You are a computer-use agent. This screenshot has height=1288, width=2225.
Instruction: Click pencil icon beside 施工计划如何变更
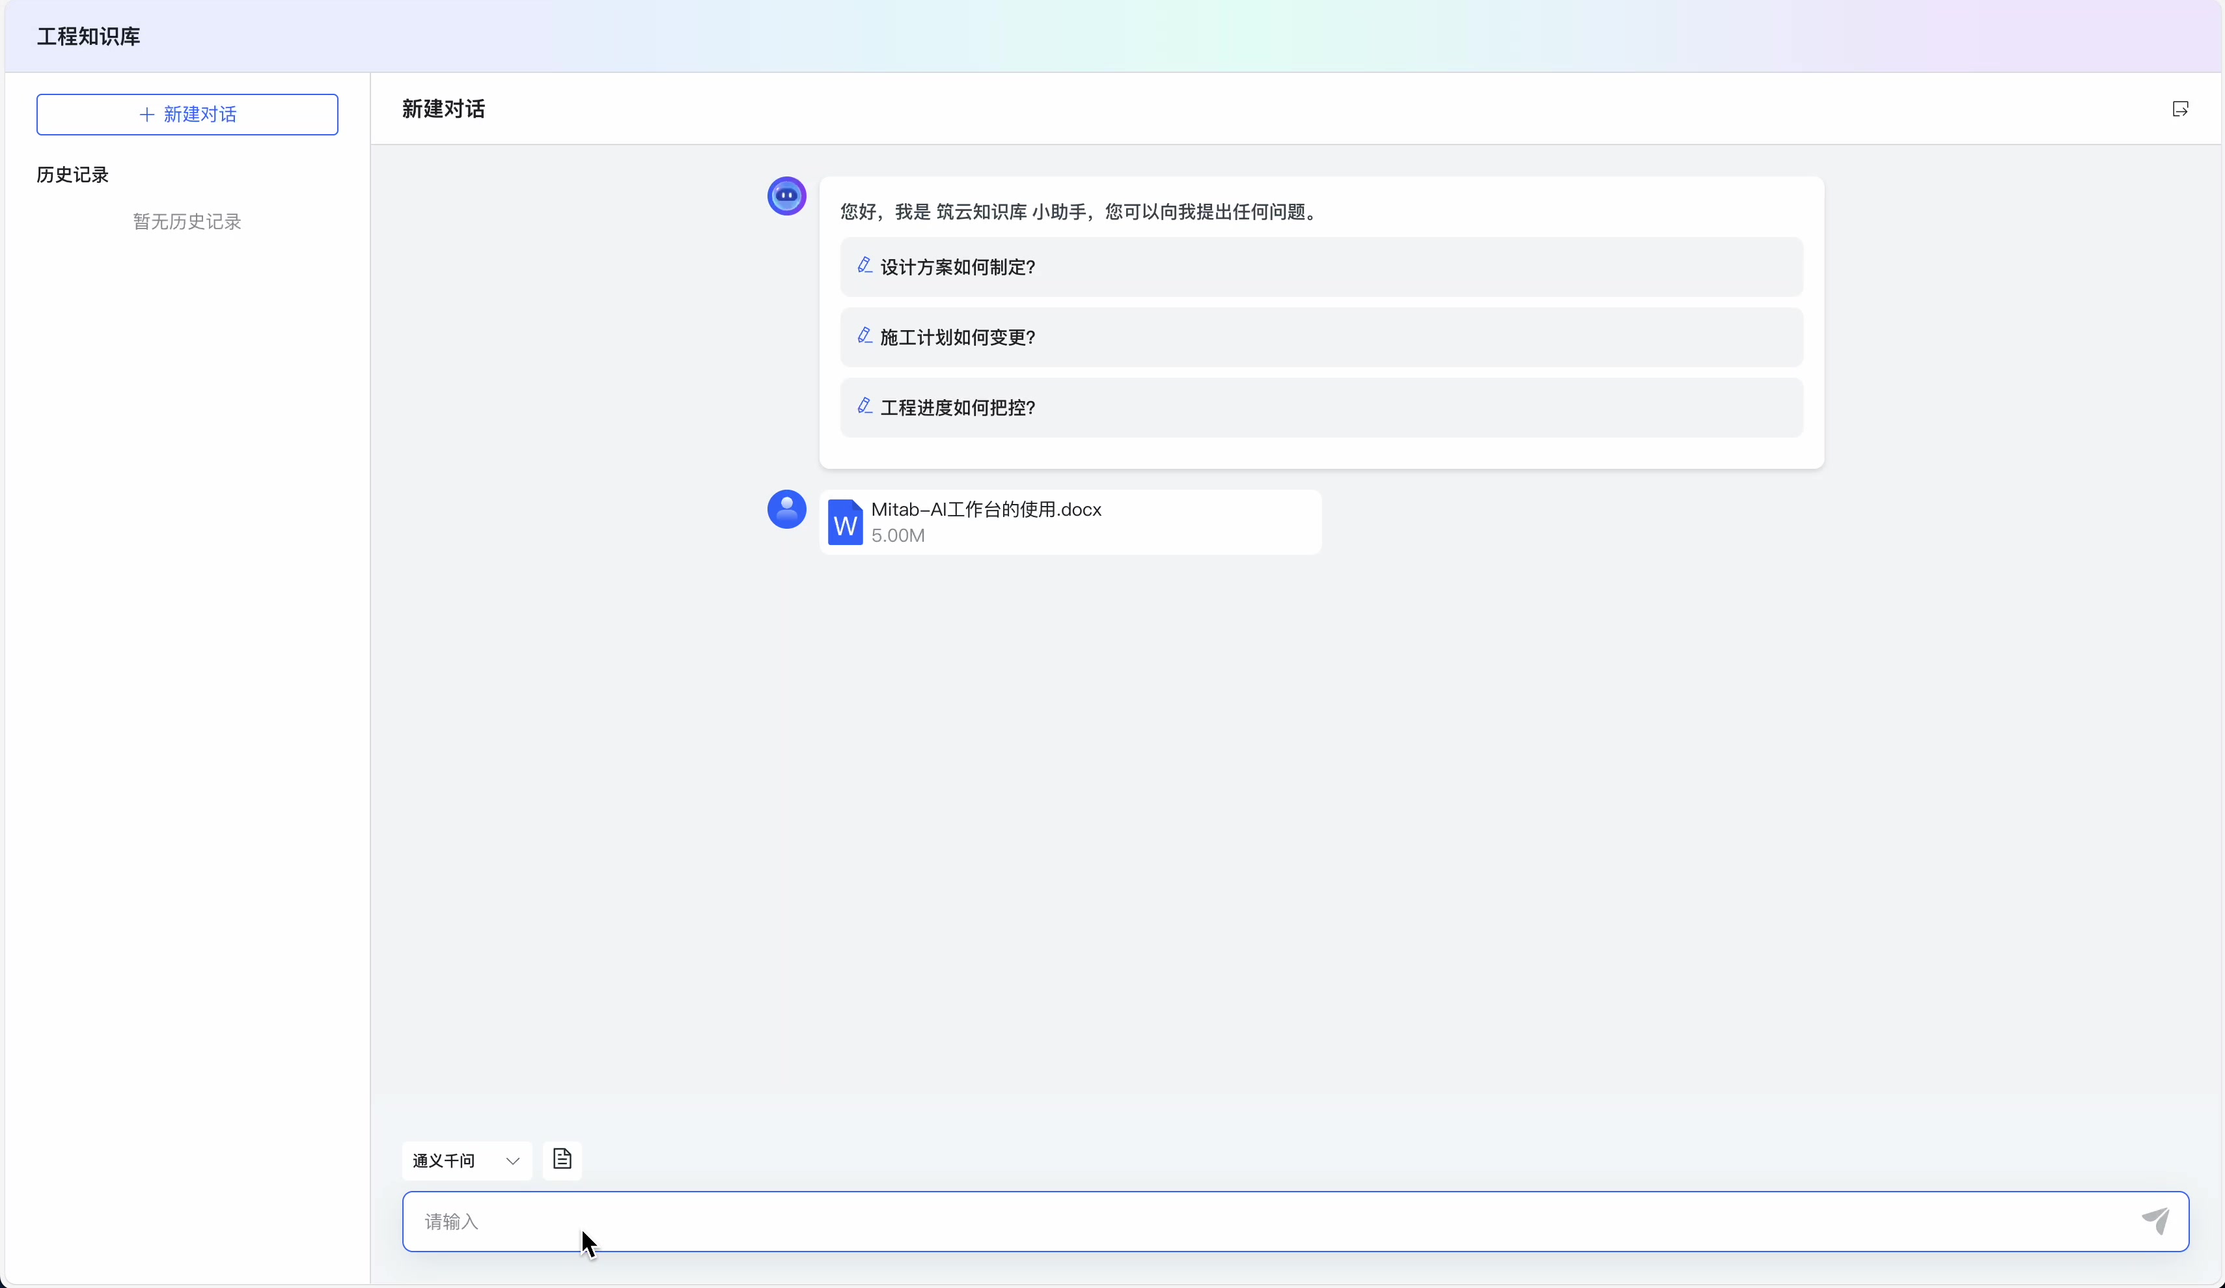click(x=864, y=336)
